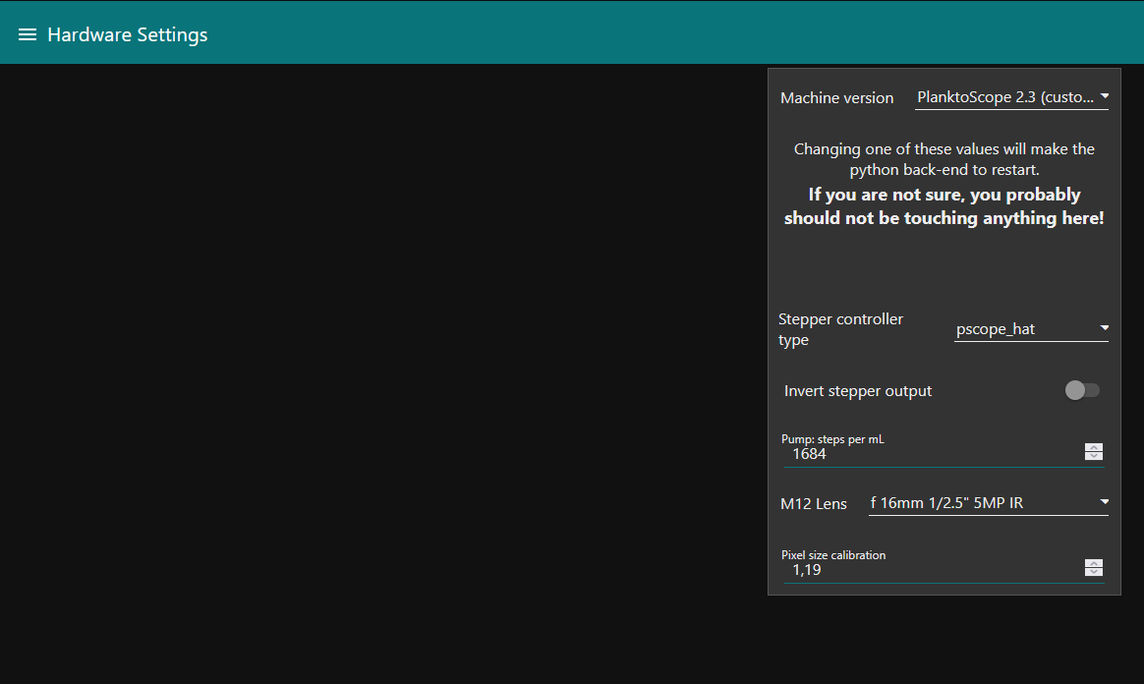Click the M12 Lens dropdown arrow

(1104, 502)
